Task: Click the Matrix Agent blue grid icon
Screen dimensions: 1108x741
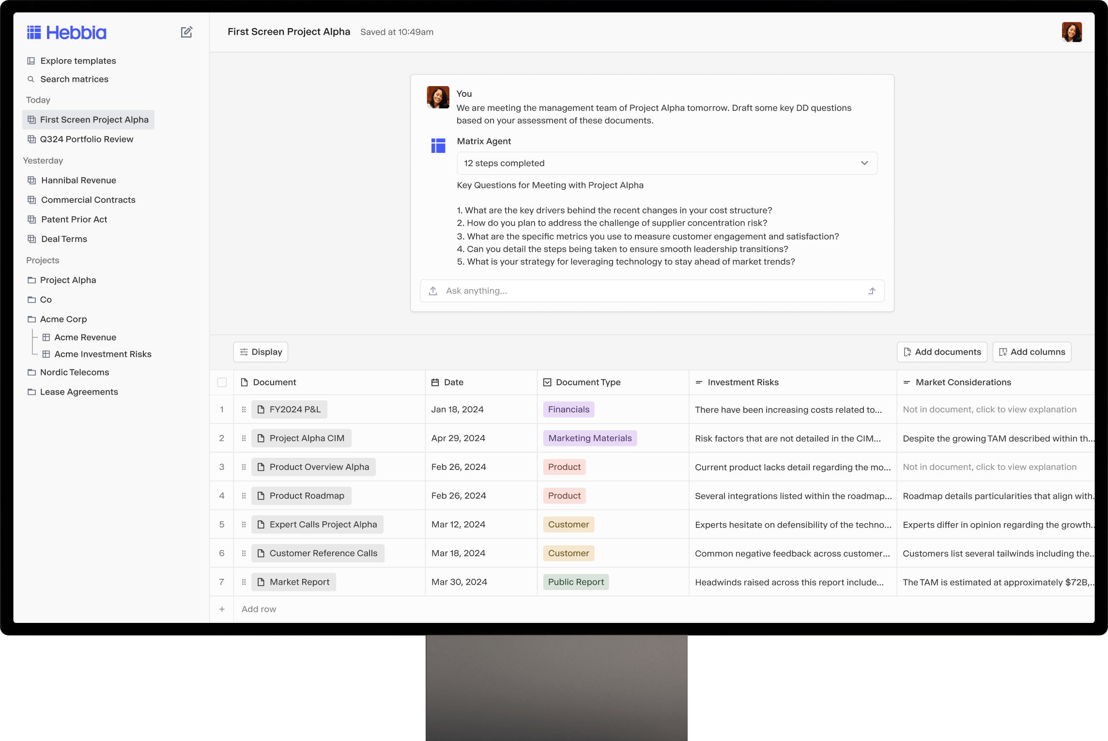Action: coord(438,145)
